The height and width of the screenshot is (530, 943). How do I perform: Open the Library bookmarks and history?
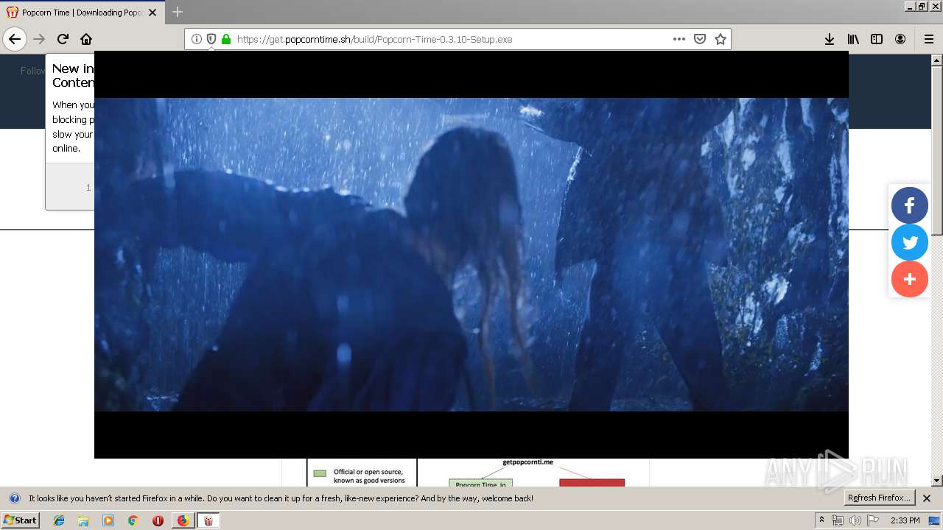[853, 39]
